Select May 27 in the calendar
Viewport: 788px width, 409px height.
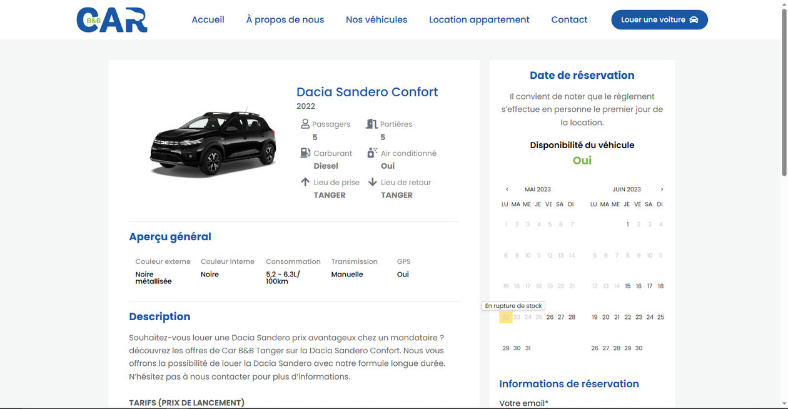[x=561, y=317]
